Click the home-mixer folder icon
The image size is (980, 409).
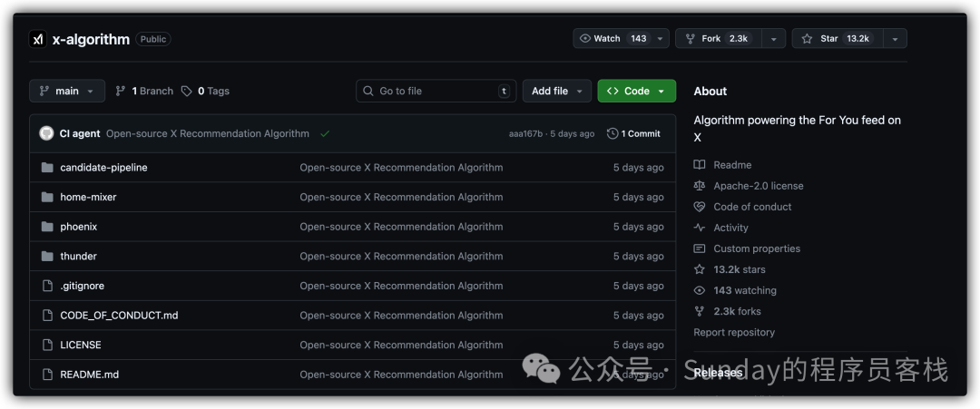[x=47, y=198]
